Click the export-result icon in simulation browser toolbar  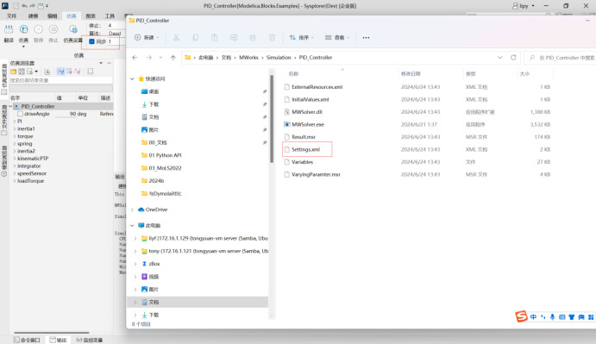tap(29, 72)
